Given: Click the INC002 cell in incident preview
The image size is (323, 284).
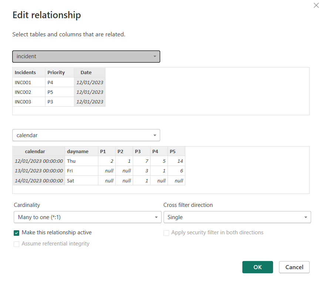Looking at the screenshot, I should tap(23, 92).
